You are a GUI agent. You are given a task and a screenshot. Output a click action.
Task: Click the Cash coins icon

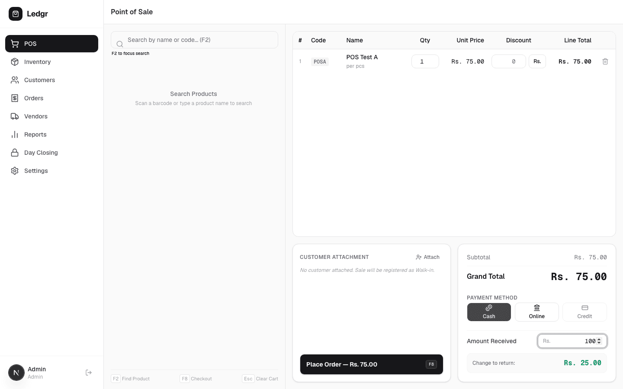(x=489, y=308)
